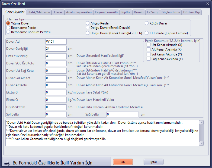Select Ahşap Perde radio button
The width and height of the screenshot is (212, 168).
point(88,23)
